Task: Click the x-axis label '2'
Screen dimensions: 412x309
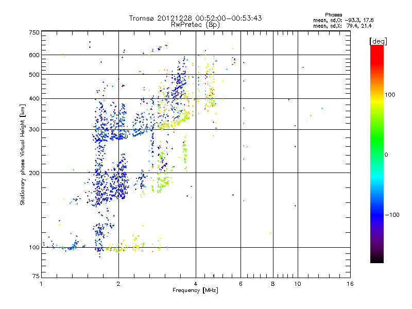Action: pos(118,284)
